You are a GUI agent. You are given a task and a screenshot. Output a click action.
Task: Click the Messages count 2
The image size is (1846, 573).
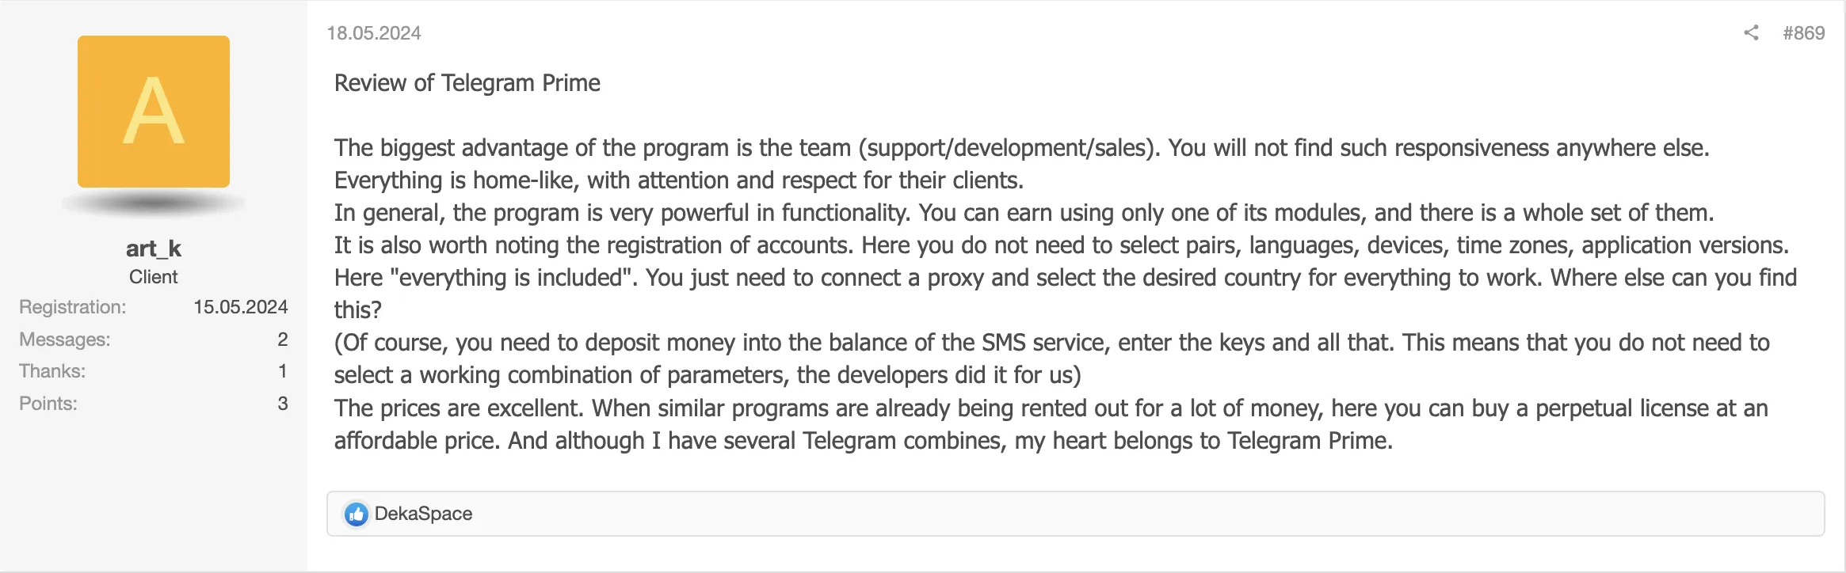pos(281,339)
